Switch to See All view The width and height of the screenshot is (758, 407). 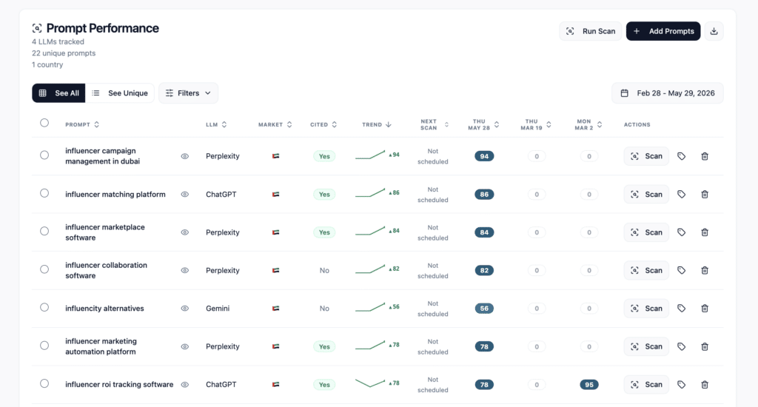coord(58,93)
